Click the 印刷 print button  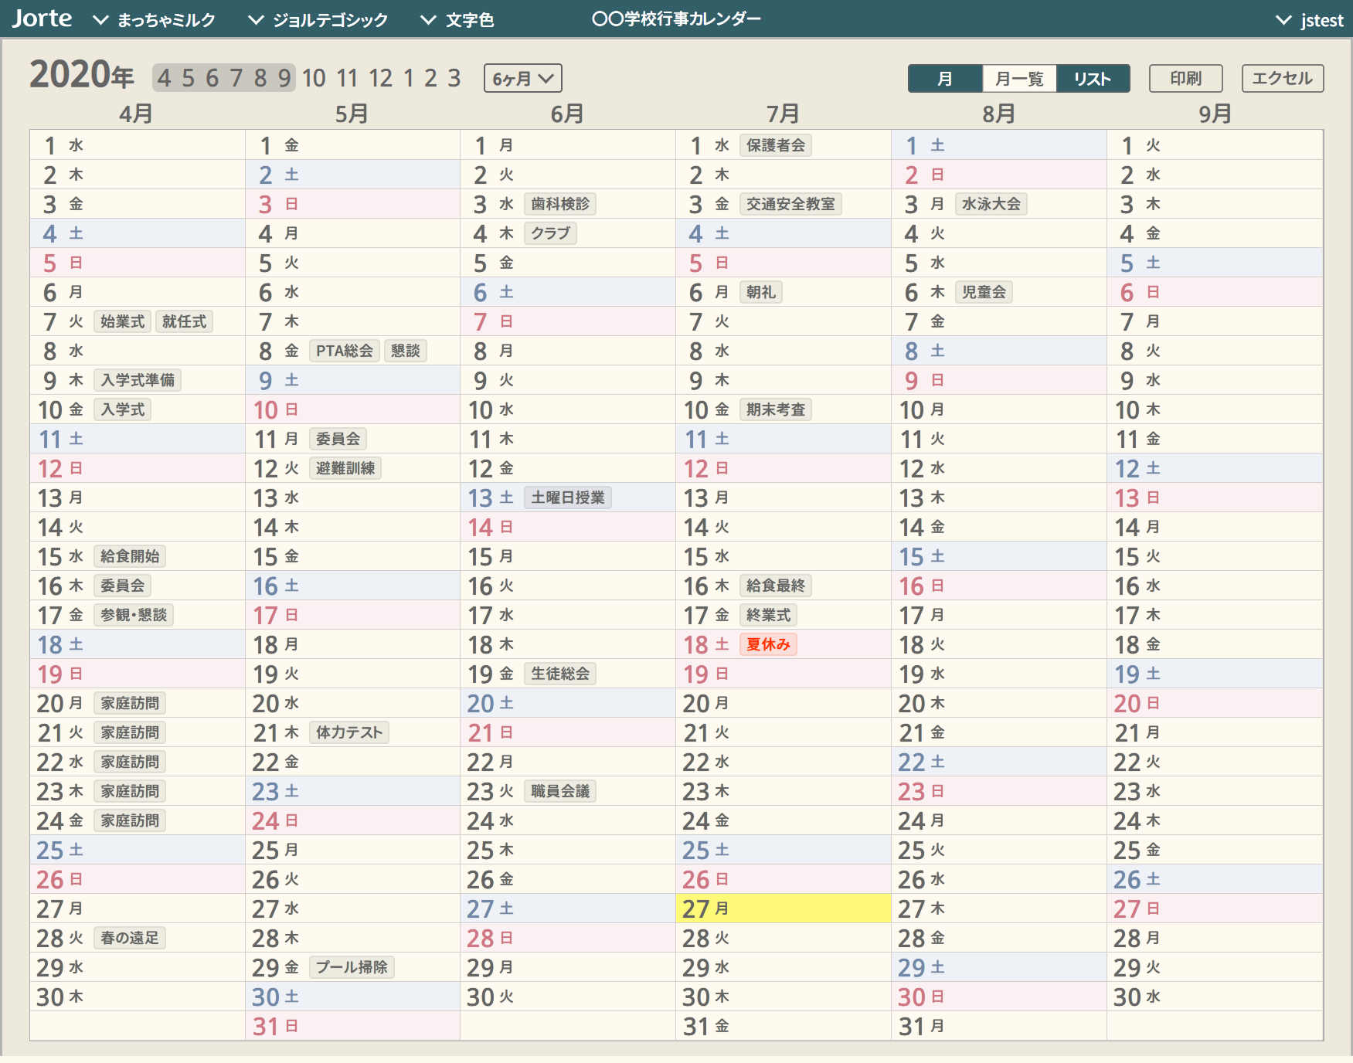(1185, 78)
